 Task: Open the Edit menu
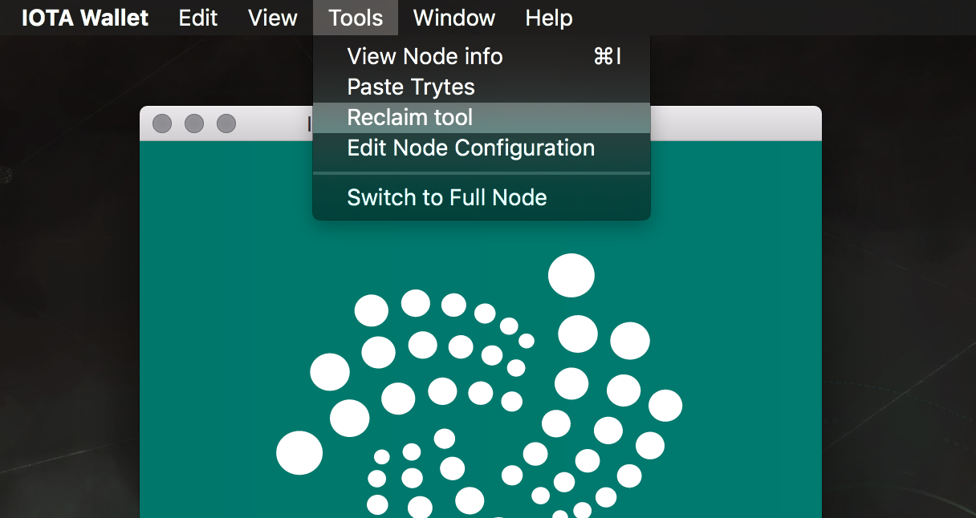pos(198,18)
